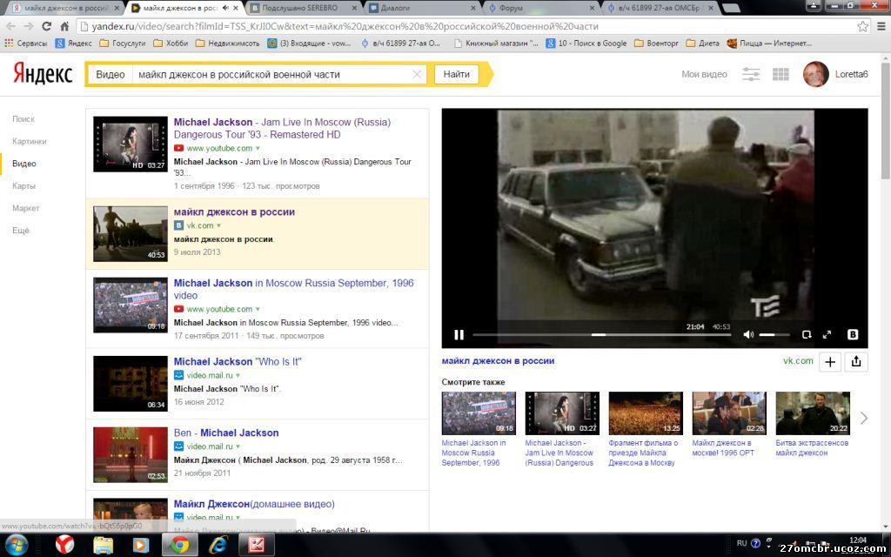Viewport: 891px width, 557px height.
Task: Click the 03:27 Jam Live thumbnail in results list
Action: (131, 144)
